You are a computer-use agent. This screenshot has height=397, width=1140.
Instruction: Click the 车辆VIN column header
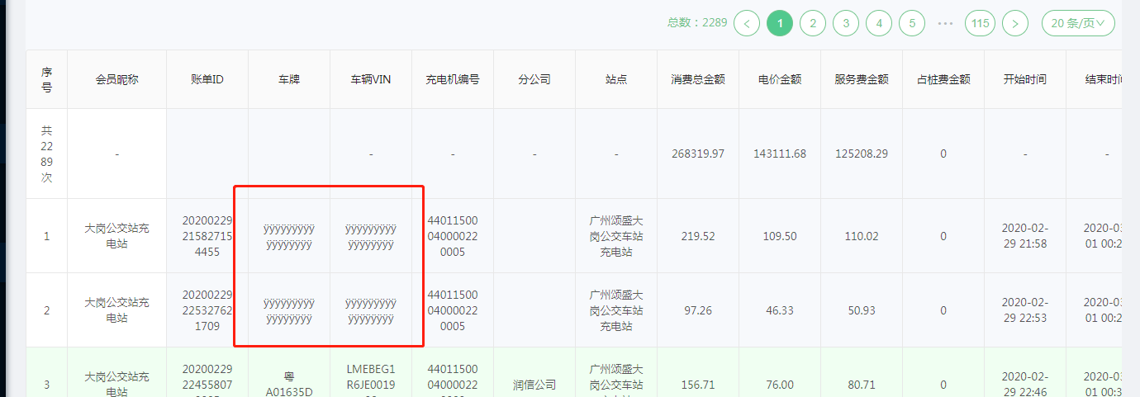[x=371, y=79]
